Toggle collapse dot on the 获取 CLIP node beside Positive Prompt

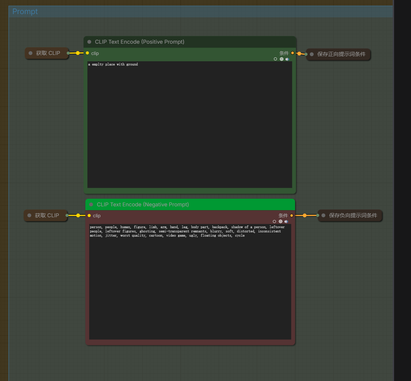(30, 53)
